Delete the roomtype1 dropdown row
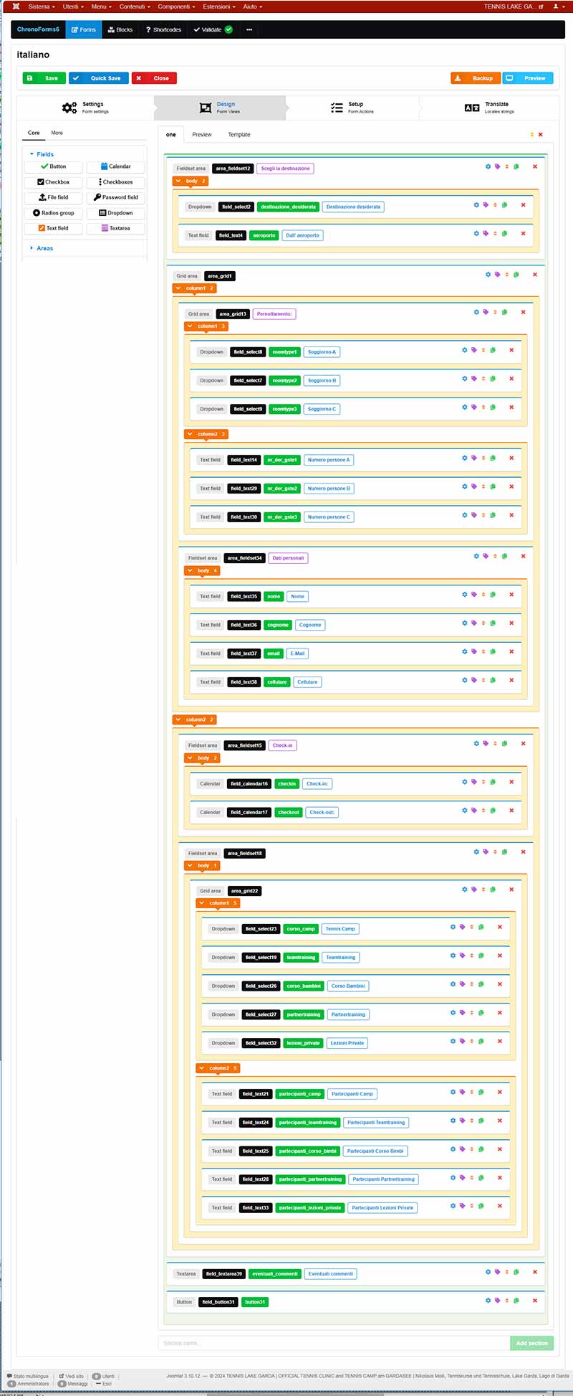573x1396 pixels. point(511,350)
